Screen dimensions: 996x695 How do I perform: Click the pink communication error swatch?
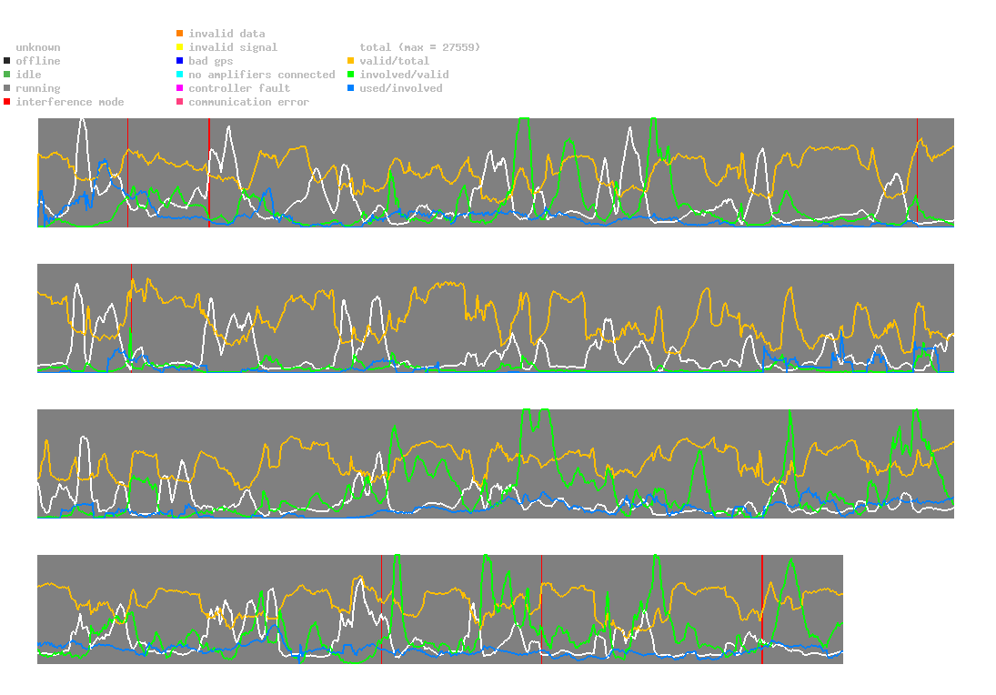pos(180,102)
